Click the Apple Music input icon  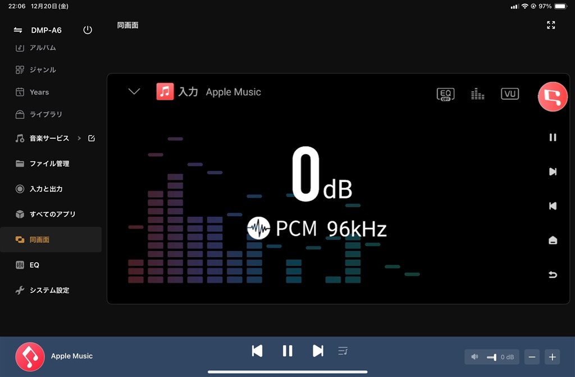point(165,91)
